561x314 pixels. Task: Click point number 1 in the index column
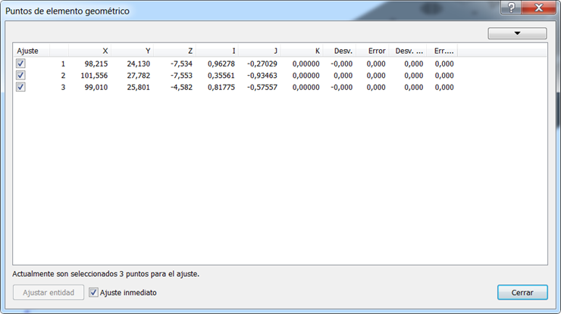[x=63, y=64]
